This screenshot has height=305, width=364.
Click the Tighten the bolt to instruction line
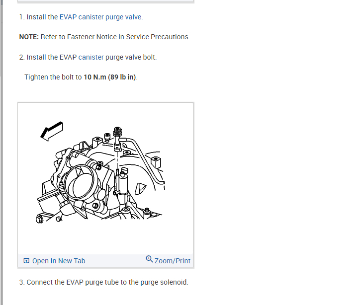click(x=81, y=77)
